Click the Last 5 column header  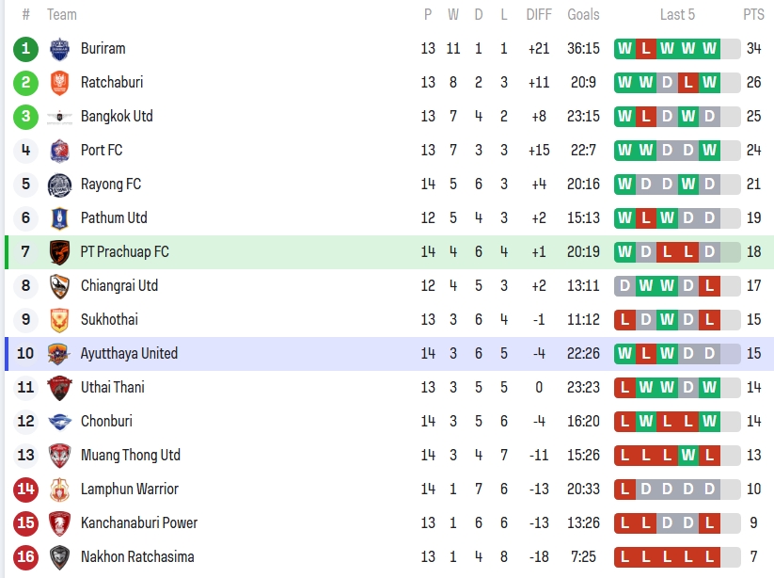(x=677, y=15)
